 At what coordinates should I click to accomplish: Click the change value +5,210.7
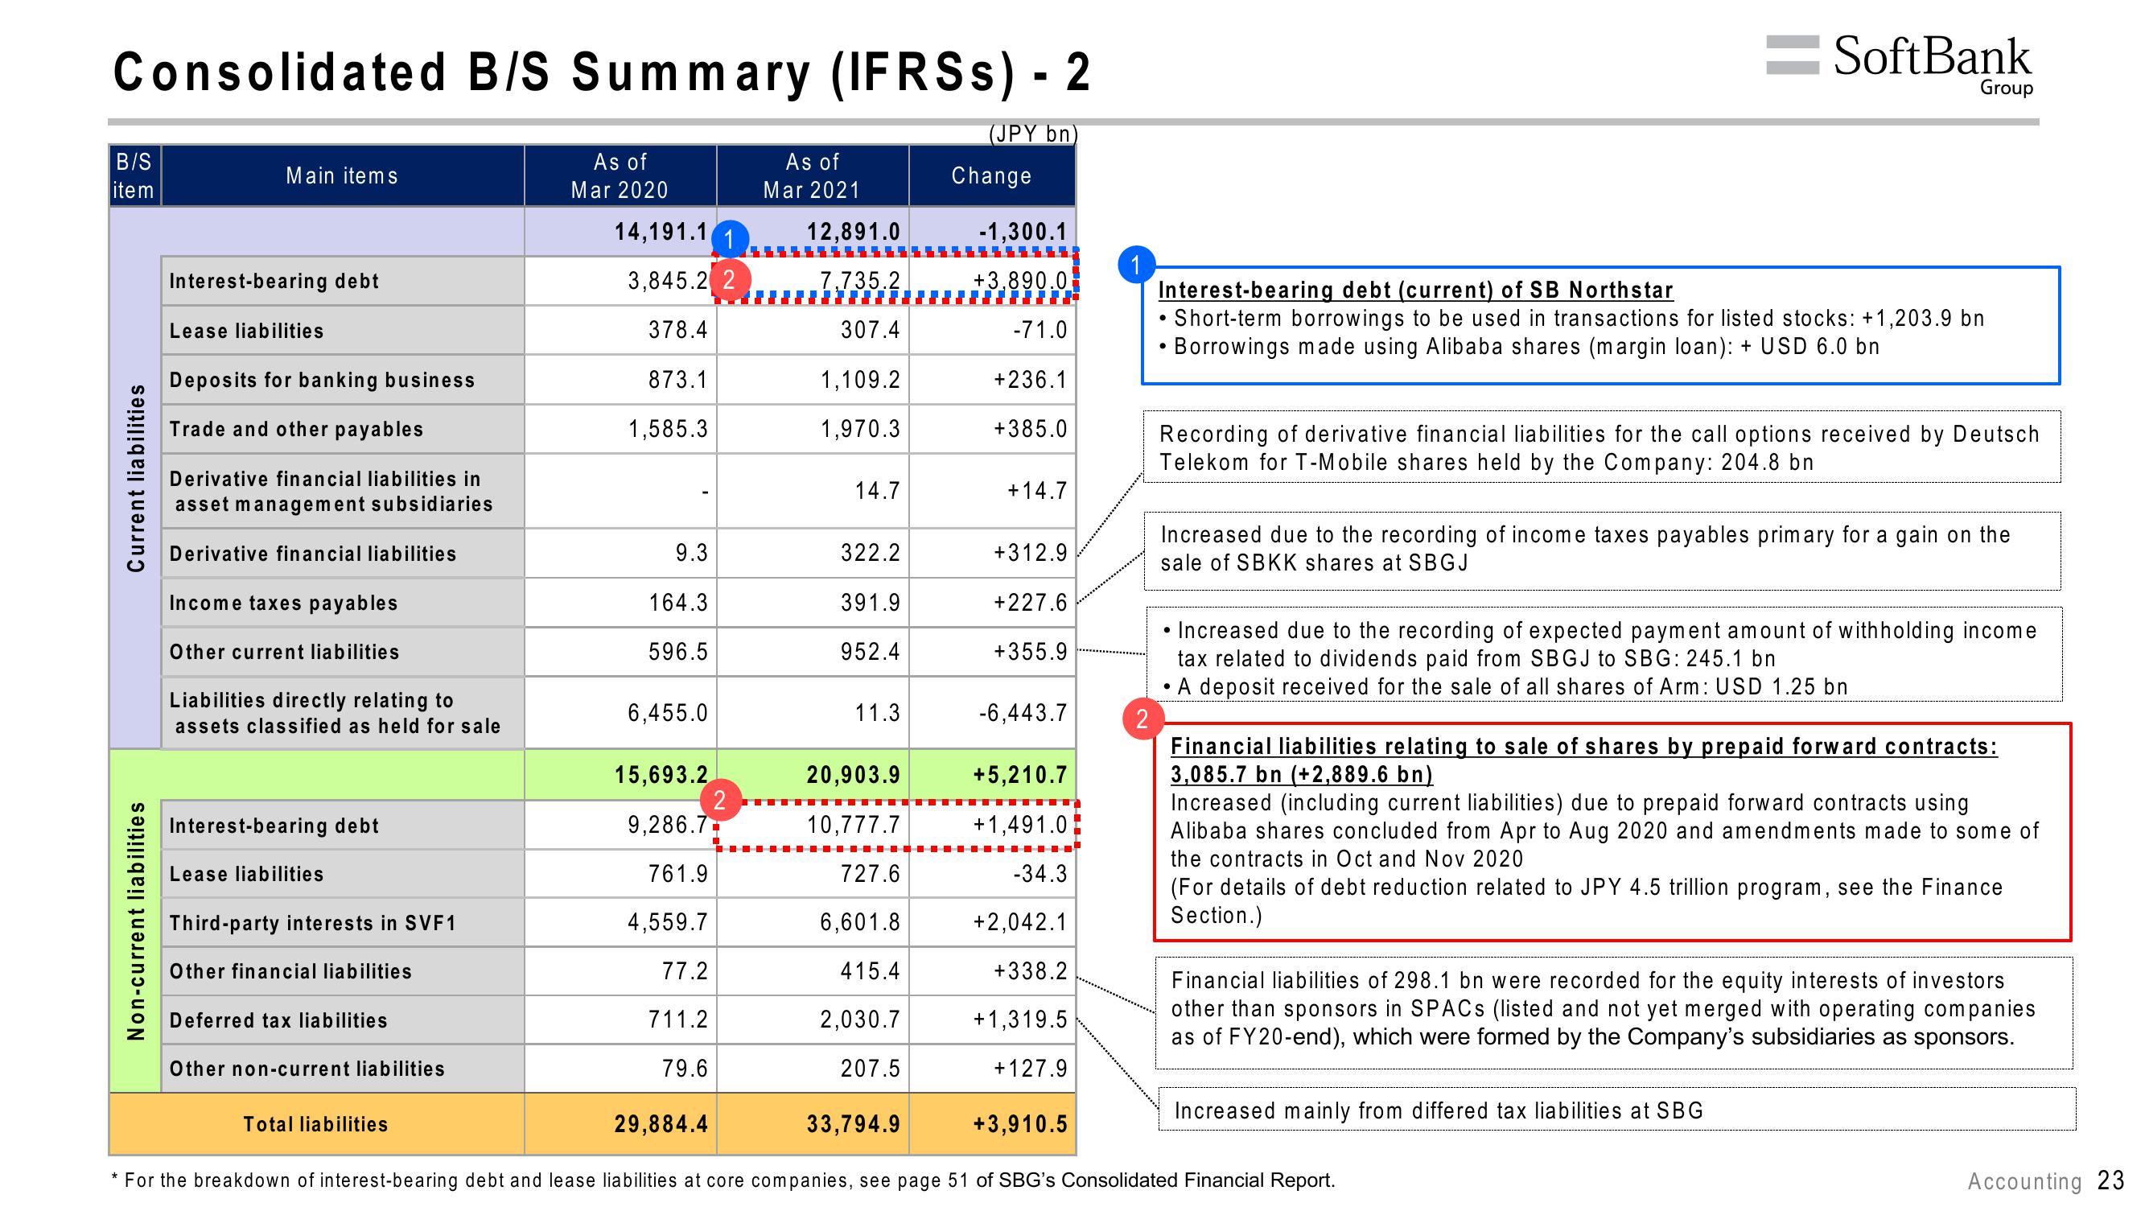tap(1020, 775)
